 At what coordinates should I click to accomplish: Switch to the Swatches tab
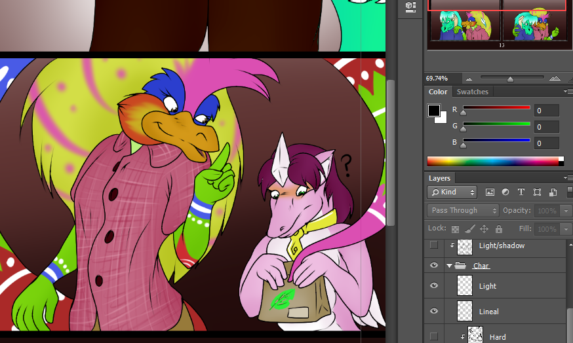tap(473, 92)
